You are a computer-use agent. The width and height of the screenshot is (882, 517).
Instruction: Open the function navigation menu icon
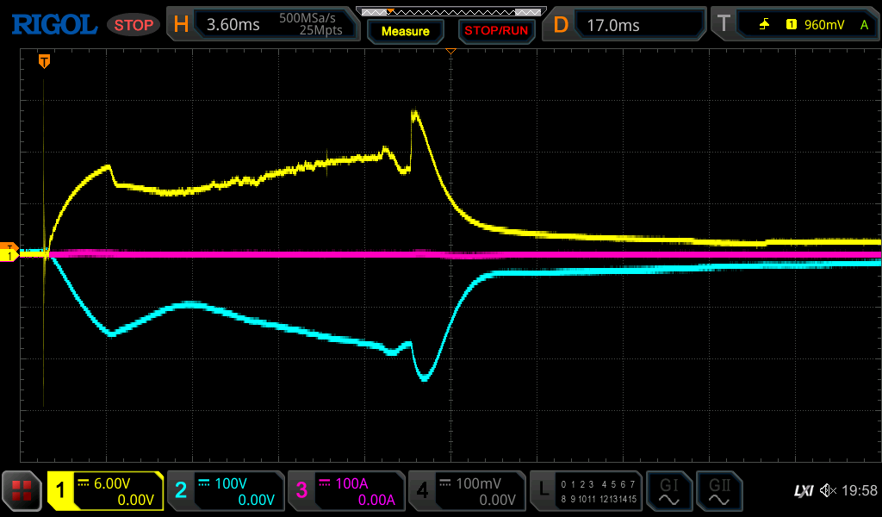(22, 491)
